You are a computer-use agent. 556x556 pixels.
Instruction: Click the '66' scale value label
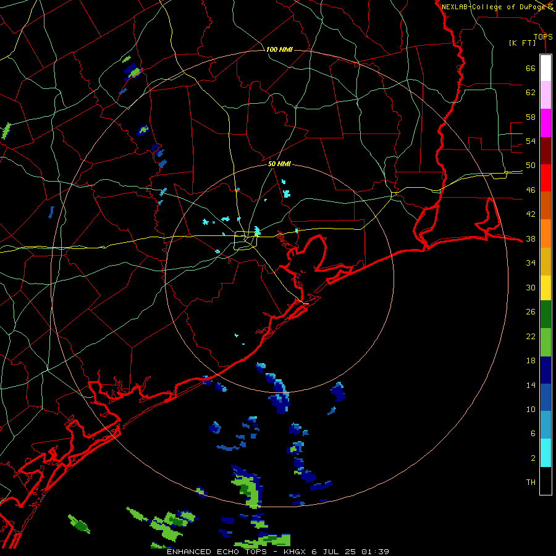(x=531, y=68)
